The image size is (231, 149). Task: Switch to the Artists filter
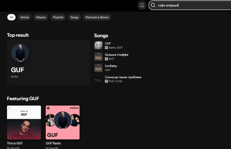pyautogui.click(x=25, y=17)
